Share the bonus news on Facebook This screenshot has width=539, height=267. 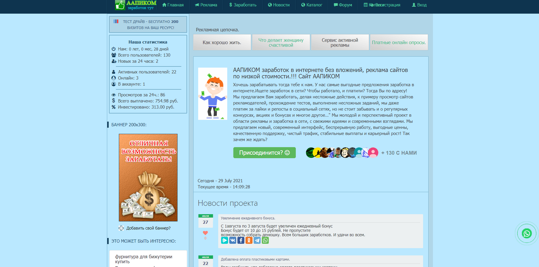pyautogui.click(x=241, y=240)
